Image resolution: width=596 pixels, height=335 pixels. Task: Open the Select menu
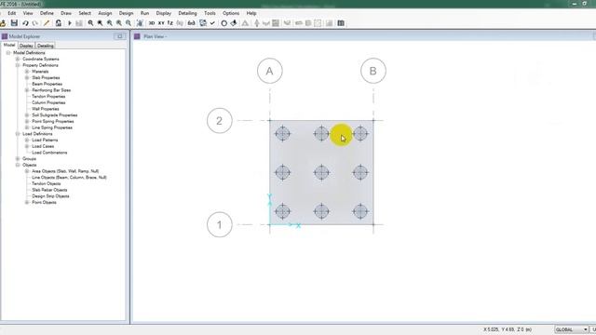pyautogui.click(x=85, y=13)
